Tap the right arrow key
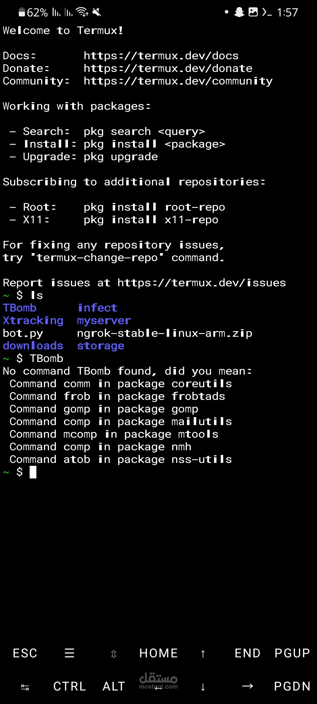Viewport: 317px width, 704px height. click(247, 686)
